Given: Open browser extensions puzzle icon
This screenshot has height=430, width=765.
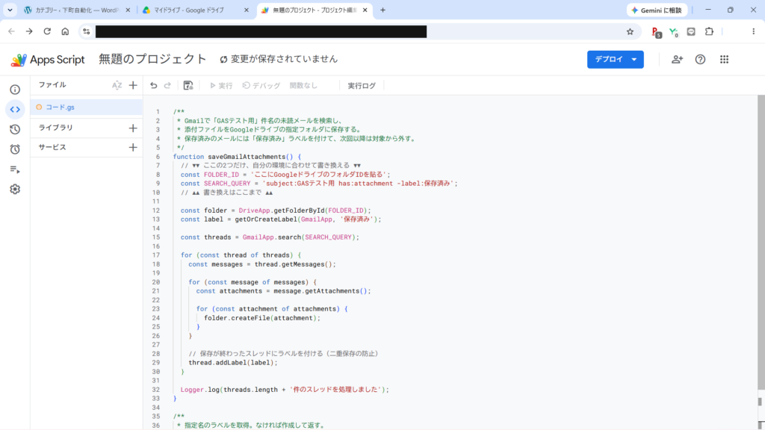Looking at the screenshot, I should (710, 31).
